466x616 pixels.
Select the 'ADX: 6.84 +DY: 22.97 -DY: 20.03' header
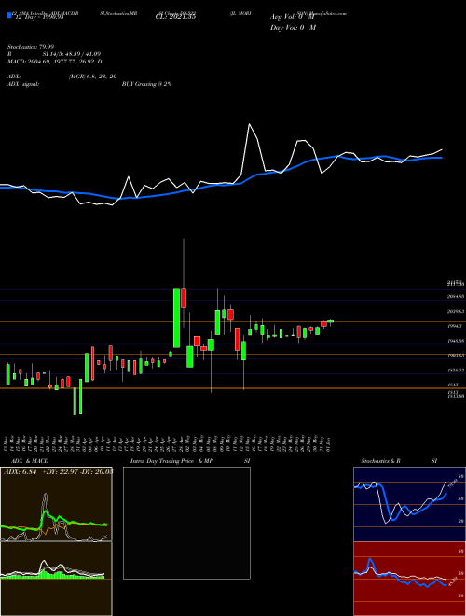(x=59, y=472)
